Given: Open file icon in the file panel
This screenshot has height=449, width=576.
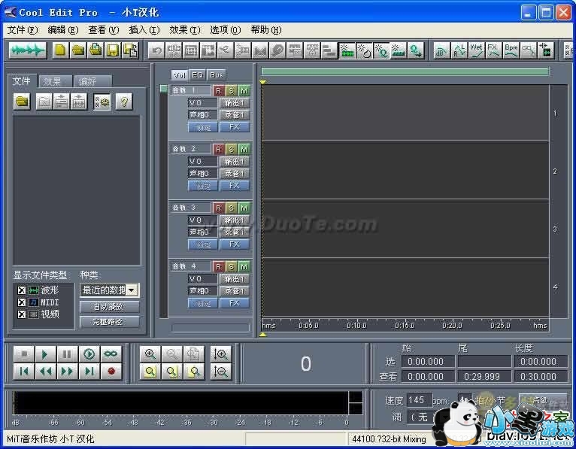Looking at the screenshot, I should 22,102.
